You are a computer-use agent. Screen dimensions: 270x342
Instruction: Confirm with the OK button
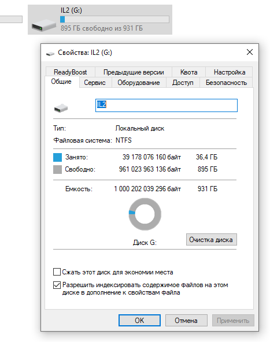coord(139,320)
